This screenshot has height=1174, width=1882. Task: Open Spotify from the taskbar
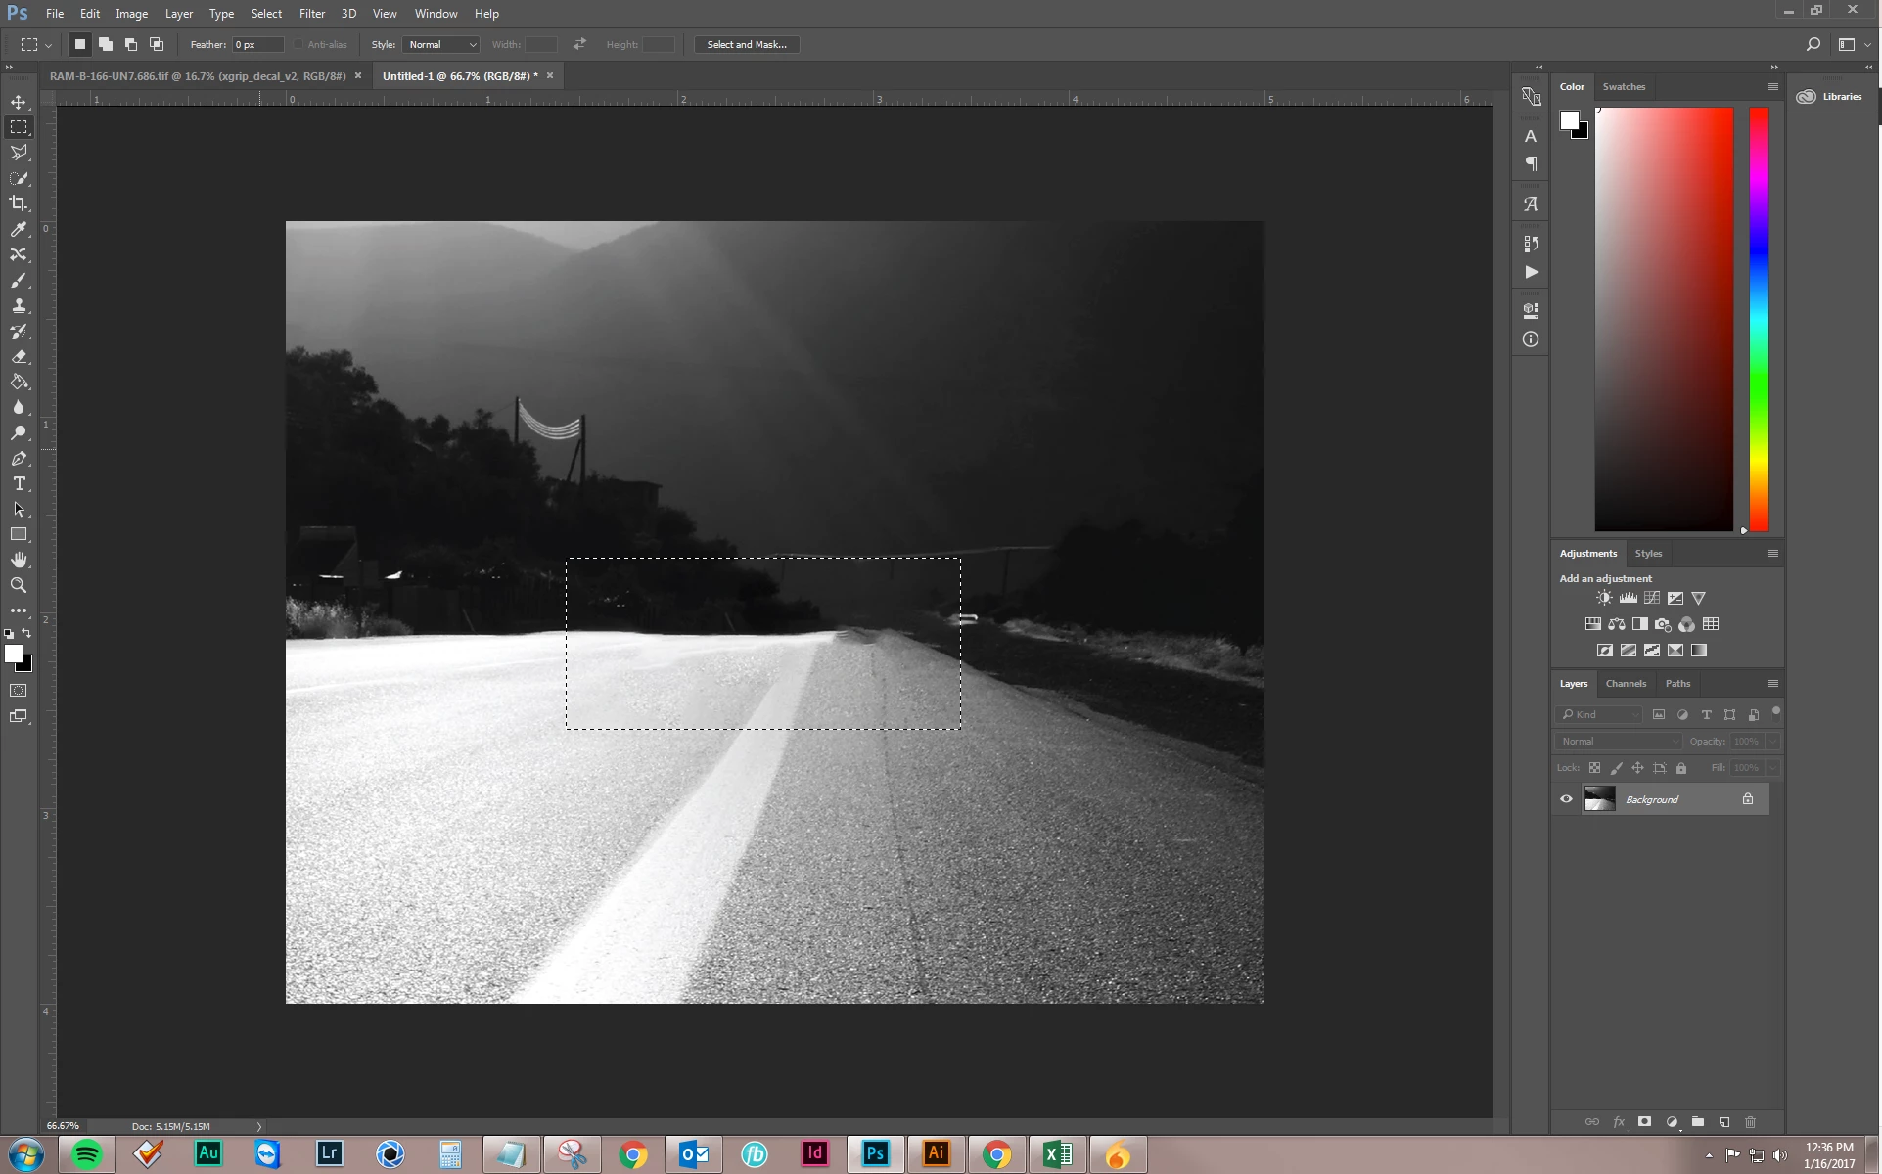[87, 1154]
